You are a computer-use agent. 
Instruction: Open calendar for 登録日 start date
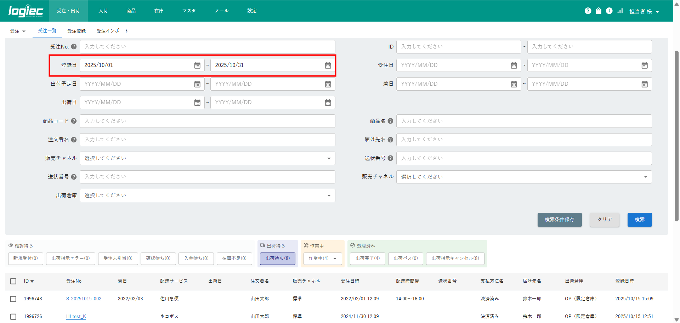197,66
